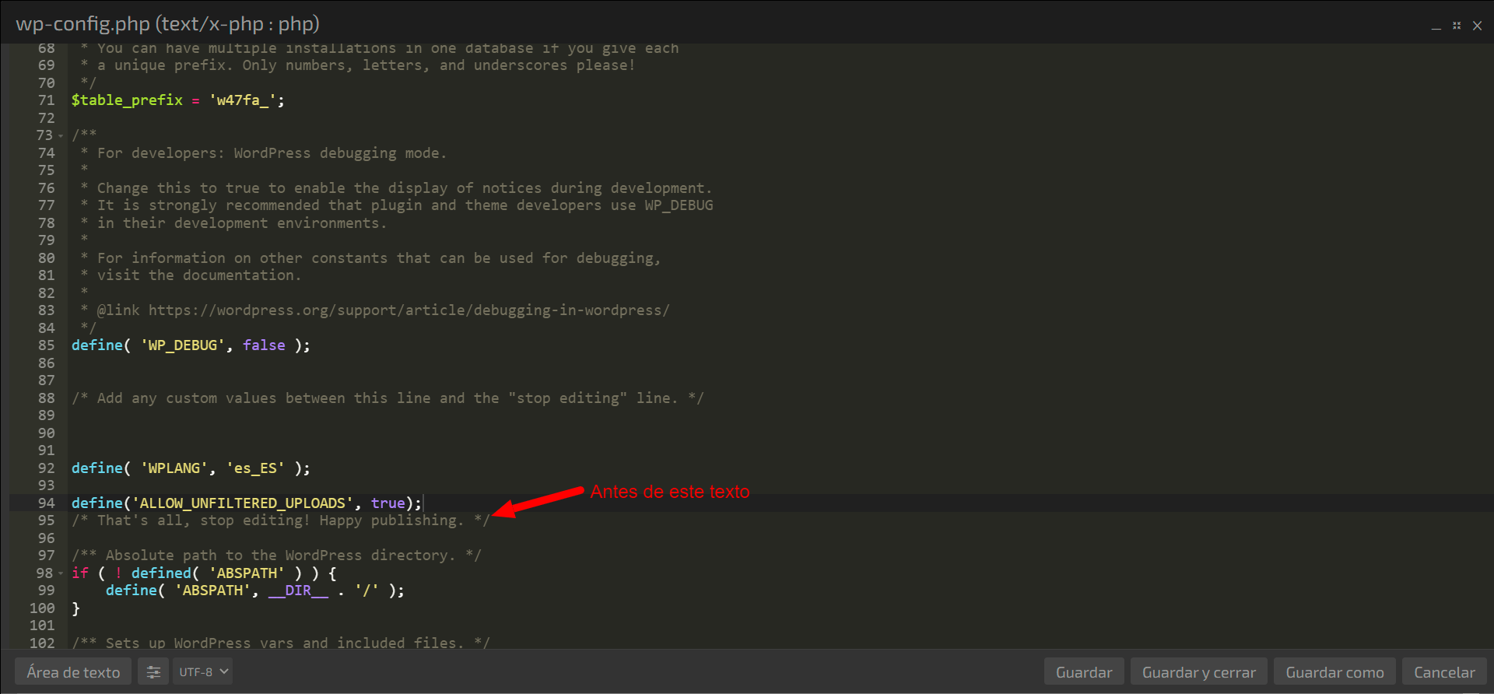Viewport: 1494px width, 694px height.
Task: Collapse the if block at line 98
Action: (61, 574)
